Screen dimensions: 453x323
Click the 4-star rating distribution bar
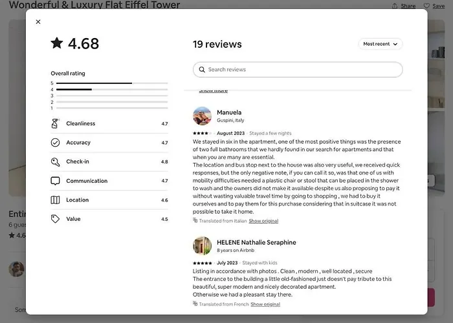pyautogui.click(x=111, y=90)
